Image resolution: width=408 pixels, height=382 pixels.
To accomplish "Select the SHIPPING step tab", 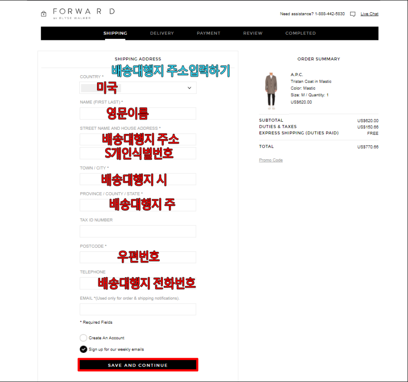I will (115, 33).
